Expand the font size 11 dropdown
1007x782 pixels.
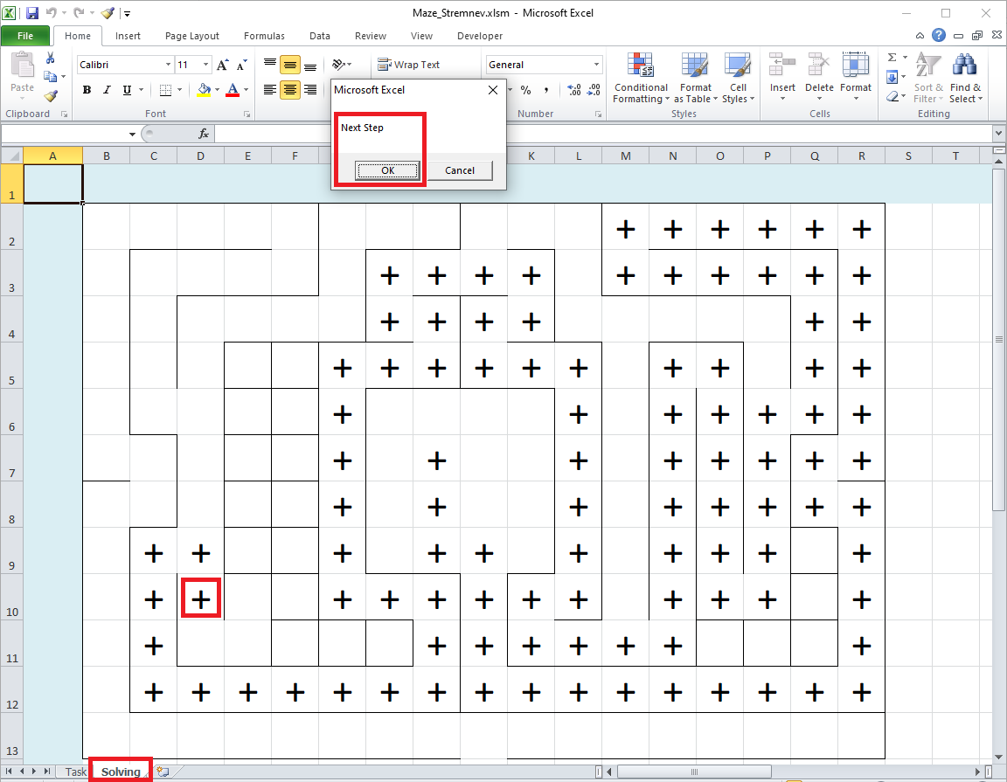click(206, 64)
